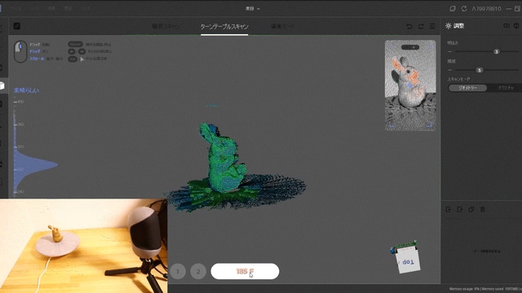Click the export icon next to import
This screenshot has width=522, height=293.
(x=460, y=209)
